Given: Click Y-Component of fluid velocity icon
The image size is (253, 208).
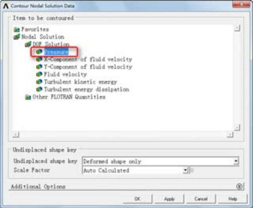Looking at the screenshot, I should [x=39, y=67].
